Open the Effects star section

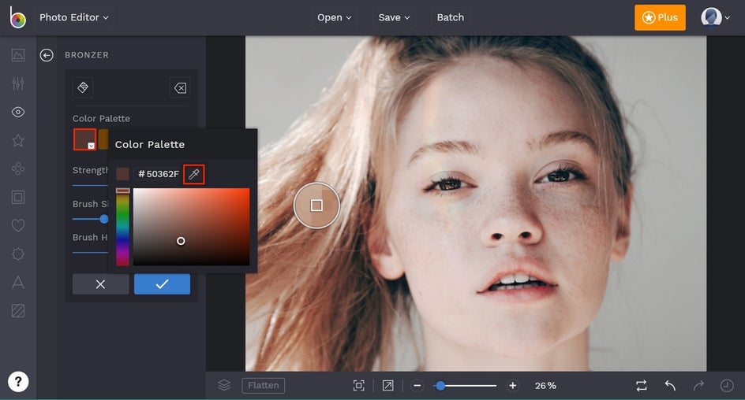pyautogui.click(x=18, y=140)
